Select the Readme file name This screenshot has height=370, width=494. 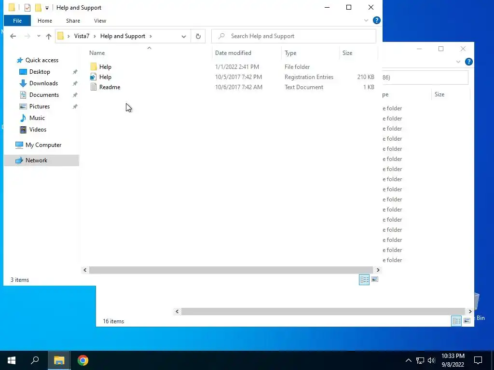coord(110,87)
